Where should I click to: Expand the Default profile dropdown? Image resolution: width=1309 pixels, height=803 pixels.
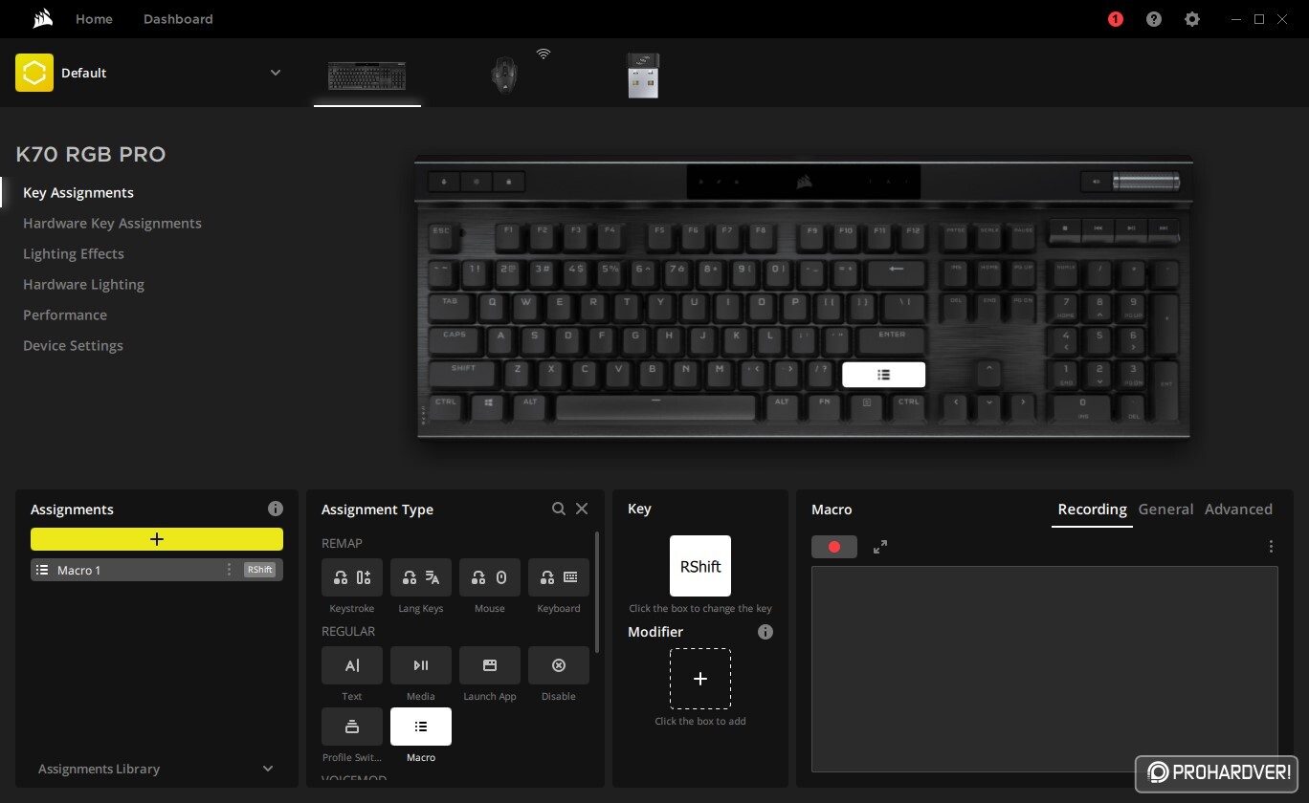click(x=276, y=73)
